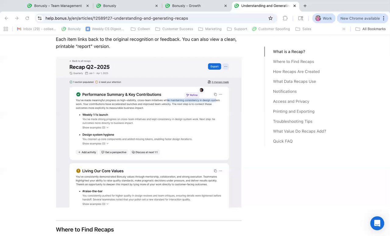Open the Extensions puzzle icon
This screenshot has height=236, width=390.
[x=285, y=18]
